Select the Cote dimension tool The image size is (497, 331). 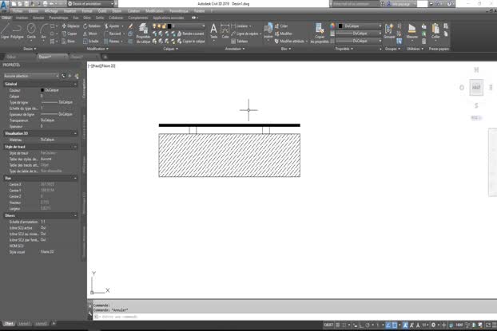pyautogui.click(x=225, y=31)
